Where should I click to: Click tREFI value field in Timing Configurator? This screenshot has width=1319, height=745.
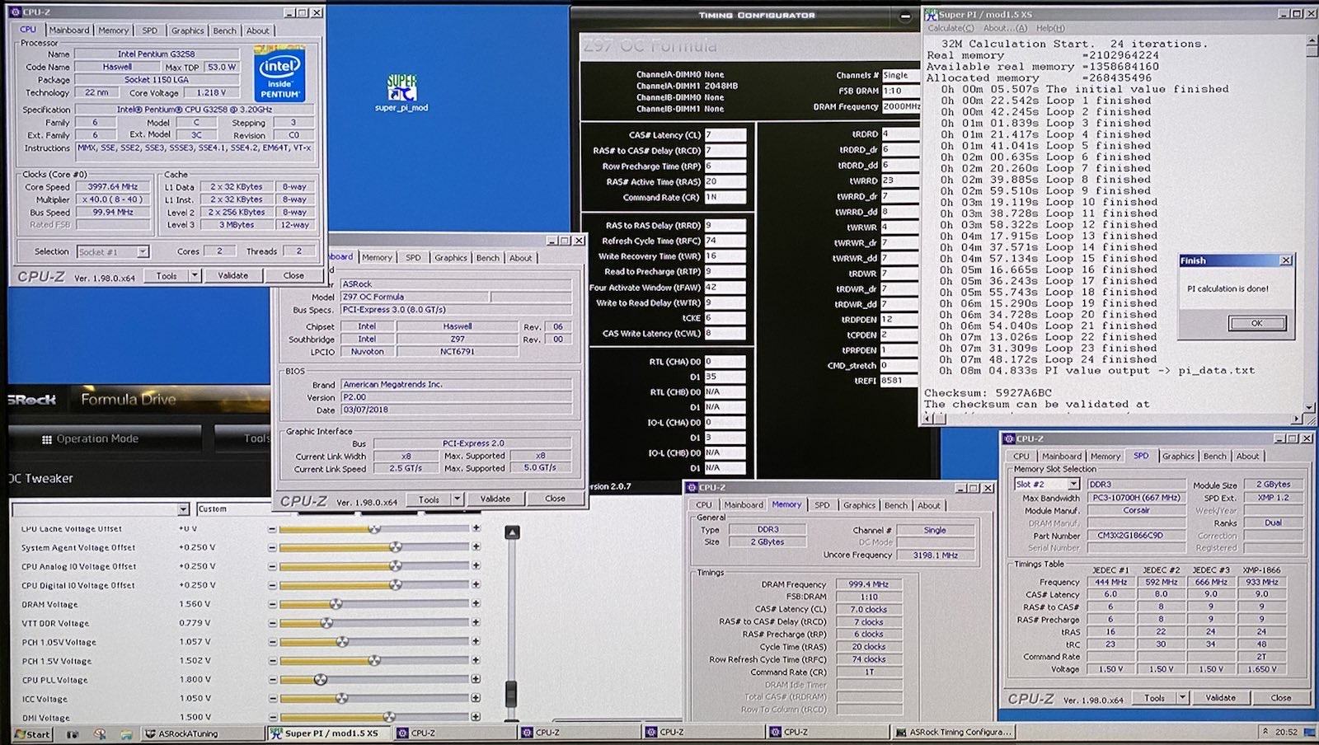(x=899, y=381)
